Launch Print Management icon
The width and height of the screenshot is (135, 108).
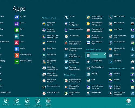44,87
